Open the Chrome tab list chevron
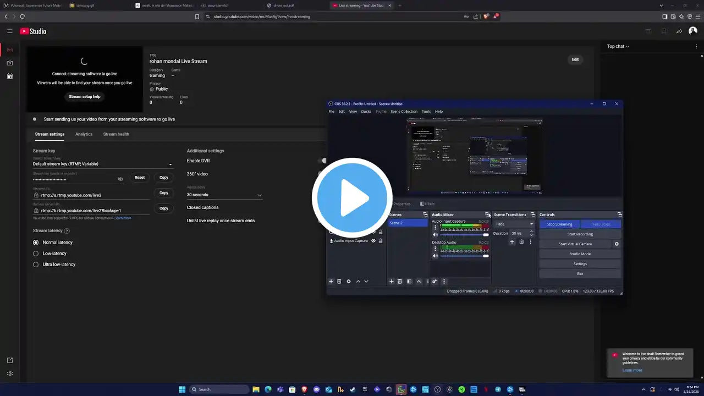Image resolution: width=704 pixels, height=396 pixels. point(662,5)
